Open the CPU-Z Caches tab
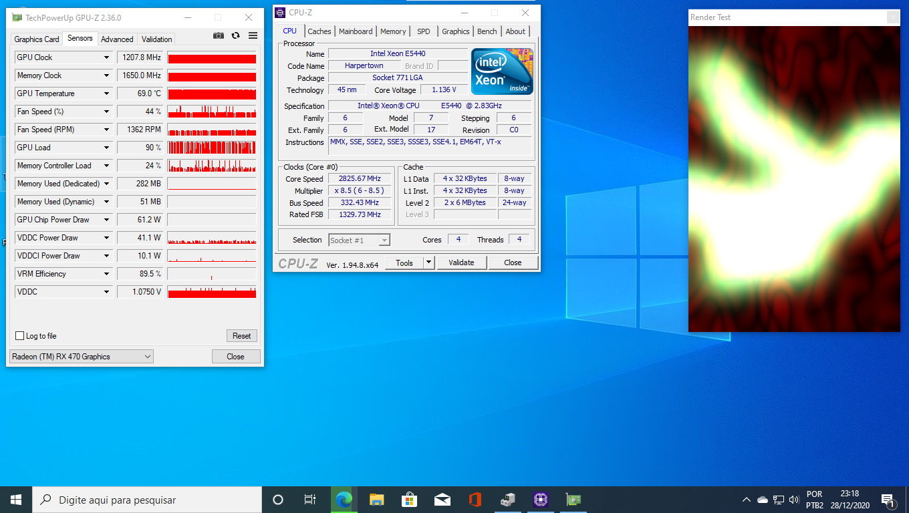Viewport: 909px width, 513px height. coord(319,31)
